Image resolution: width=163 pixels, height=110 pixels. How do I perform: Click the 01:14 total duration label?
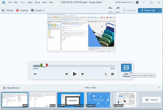click(x=113, y=69)
